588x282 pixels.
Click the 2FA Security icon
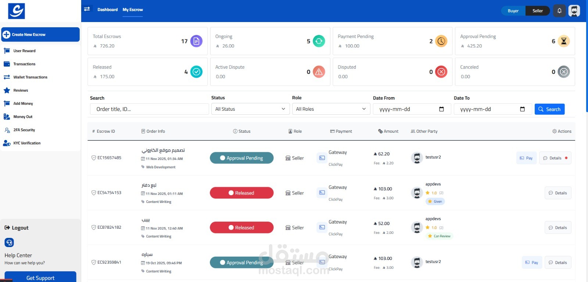point(7,130)
